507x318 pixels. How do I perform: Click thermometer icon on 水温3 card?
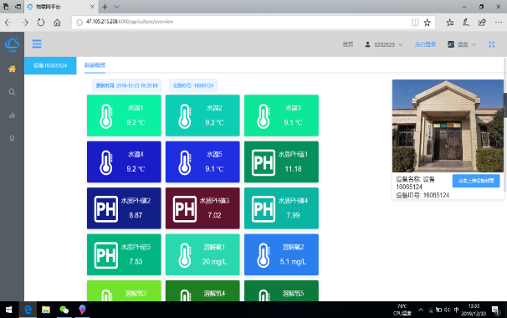click(x=264, y=116)
